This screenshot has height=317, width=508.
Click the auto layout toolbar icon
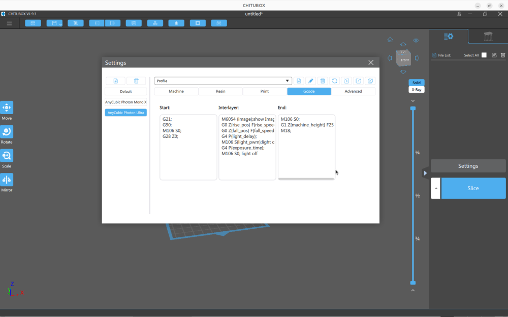click(155, 23)
